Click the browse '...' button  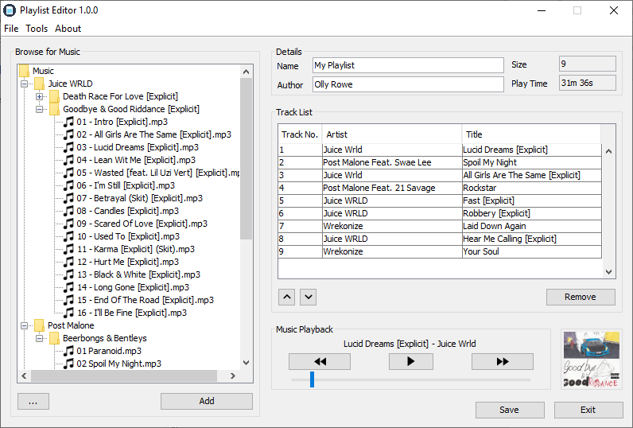[x=33, y=402]
